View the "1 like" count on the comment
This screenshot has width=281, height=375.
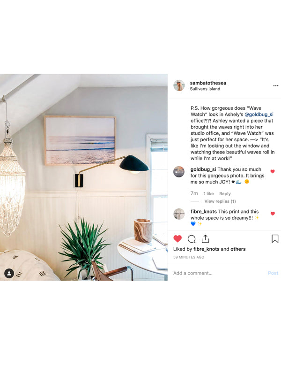pyautogui.click(x=208, y=193)
